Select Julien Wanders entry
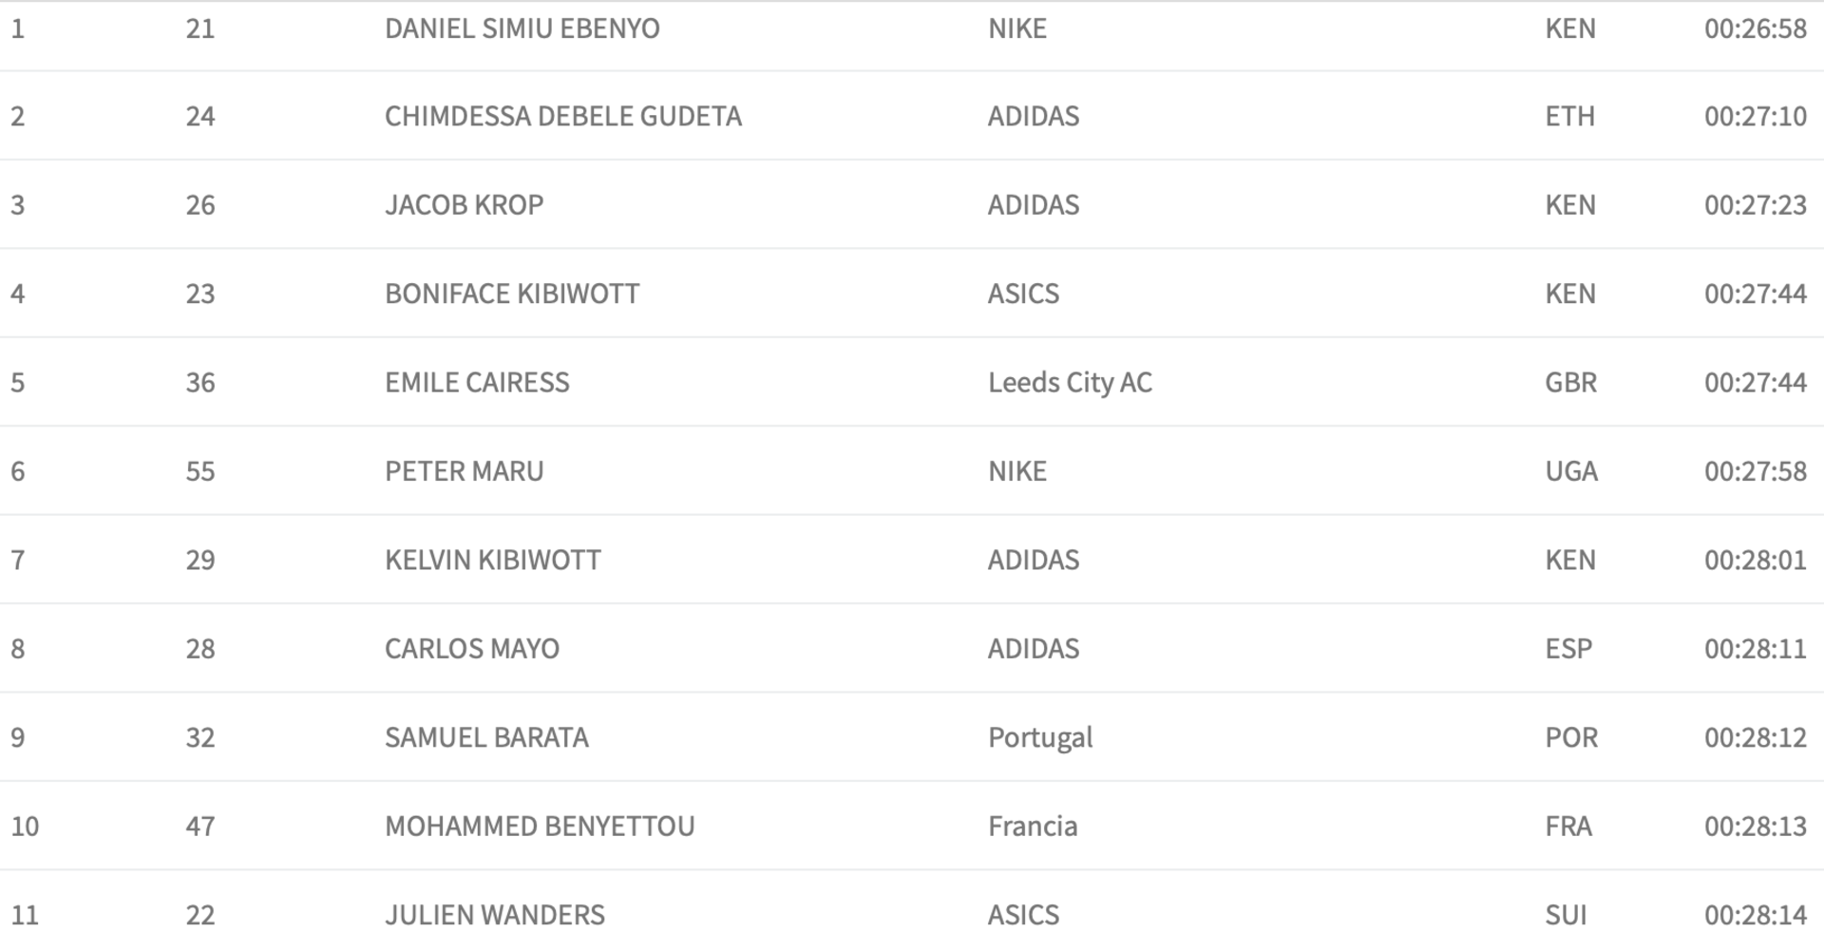The height and width of the screenshot is (951, 1824). point(494,915)
